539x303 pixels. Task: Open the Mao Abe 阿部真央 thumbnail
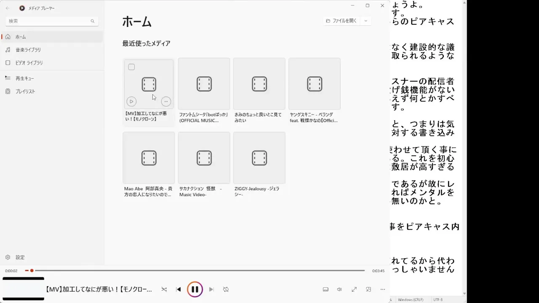(x=149, y=158)
